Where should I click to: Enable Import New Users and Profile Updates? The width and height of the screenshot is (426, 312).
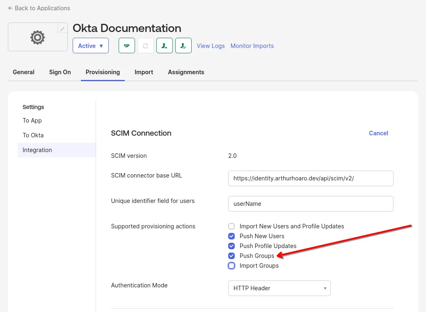point(231,226)
